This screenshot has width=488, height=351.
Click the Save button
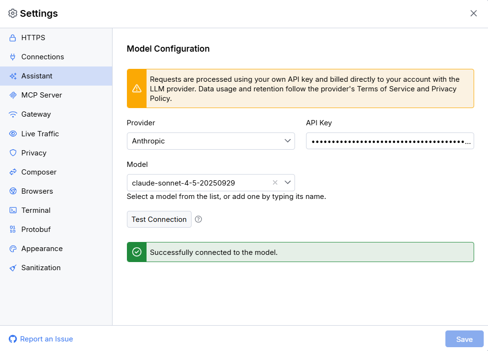pos(464,339)
